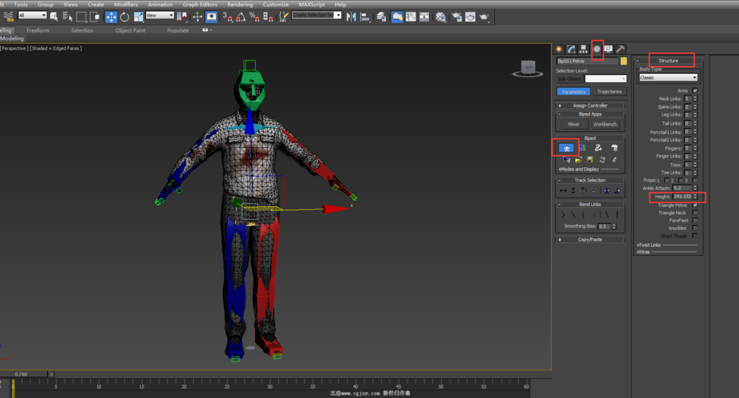Select the Move transform tool

tap(111, 17)
